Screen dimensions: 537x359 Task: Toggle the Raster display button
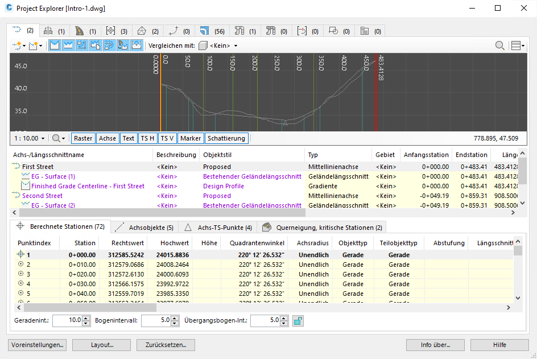[83, 138]
